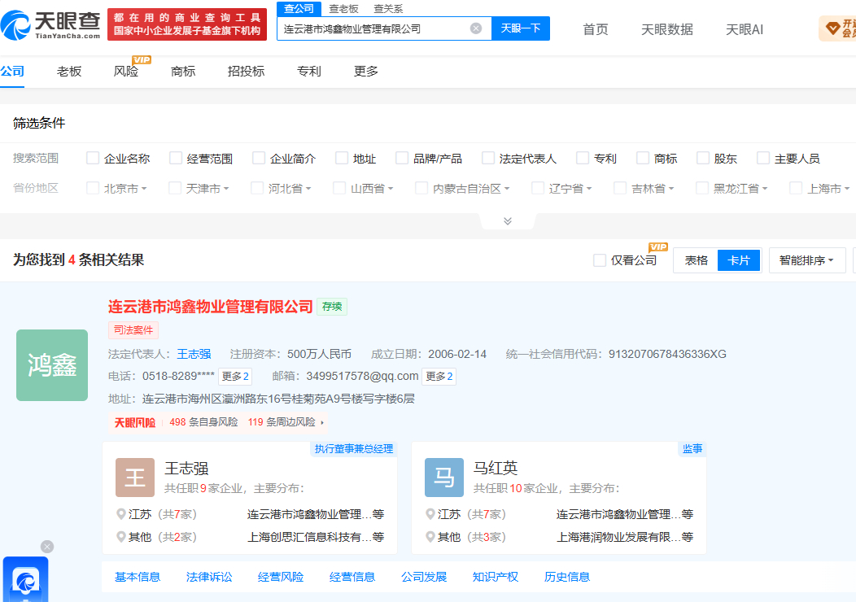Image resolution: width=856 pixels, height=602 pixels.
Task: Open 连云港市鸿鑫物业管理有限公司 company link
Action: (211, 307)
